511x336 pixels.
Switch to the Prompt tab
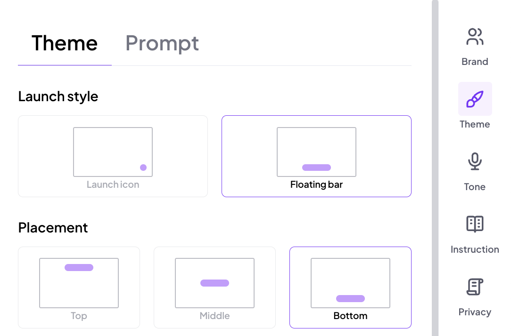(162, 43)
